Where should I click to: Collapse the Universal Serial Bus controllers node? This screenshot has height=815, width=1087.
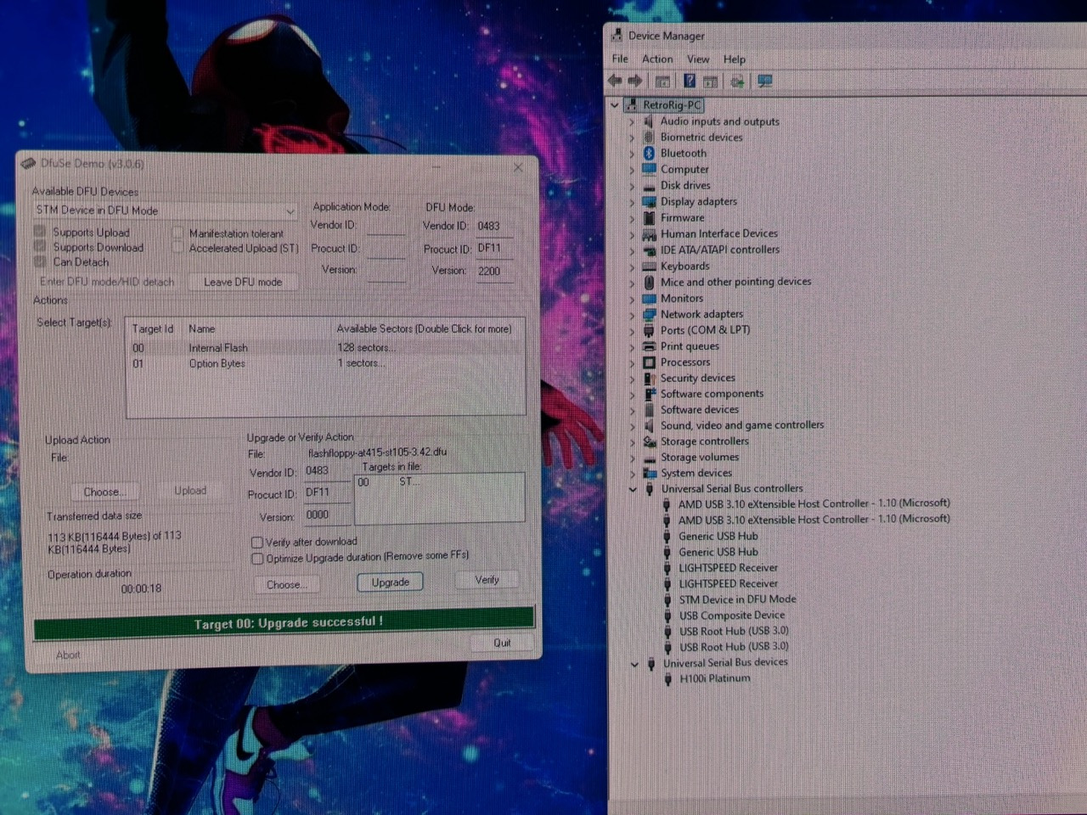(633, 489)
